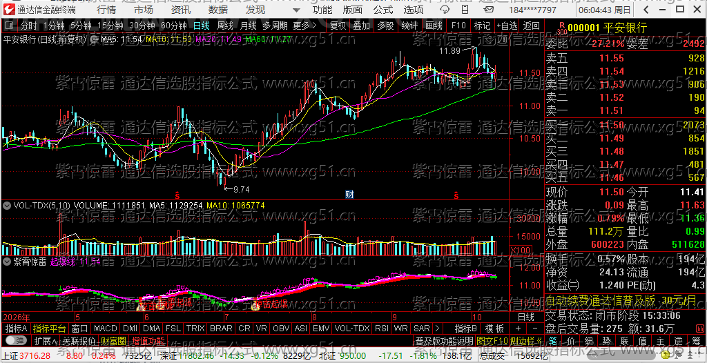Click the red bar-chart icon by 盘后交易量

point(701,328)
